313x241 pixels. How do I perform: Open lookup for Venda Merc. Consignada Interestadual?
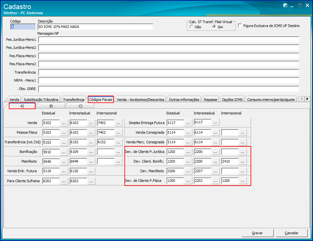pyautogui.click(x=215, y=142)
